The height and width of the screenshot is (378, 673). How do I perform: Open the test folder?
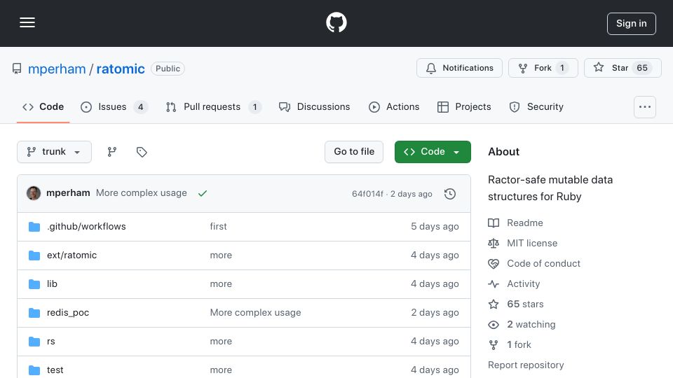(55, 370)
